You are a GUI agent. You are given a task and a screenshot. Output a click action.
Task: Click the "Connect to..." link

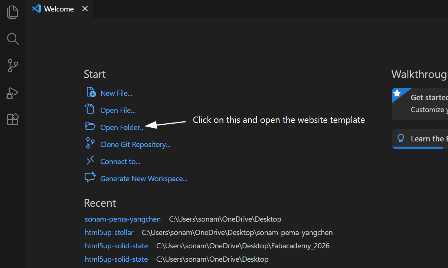[x=120, y=161]
